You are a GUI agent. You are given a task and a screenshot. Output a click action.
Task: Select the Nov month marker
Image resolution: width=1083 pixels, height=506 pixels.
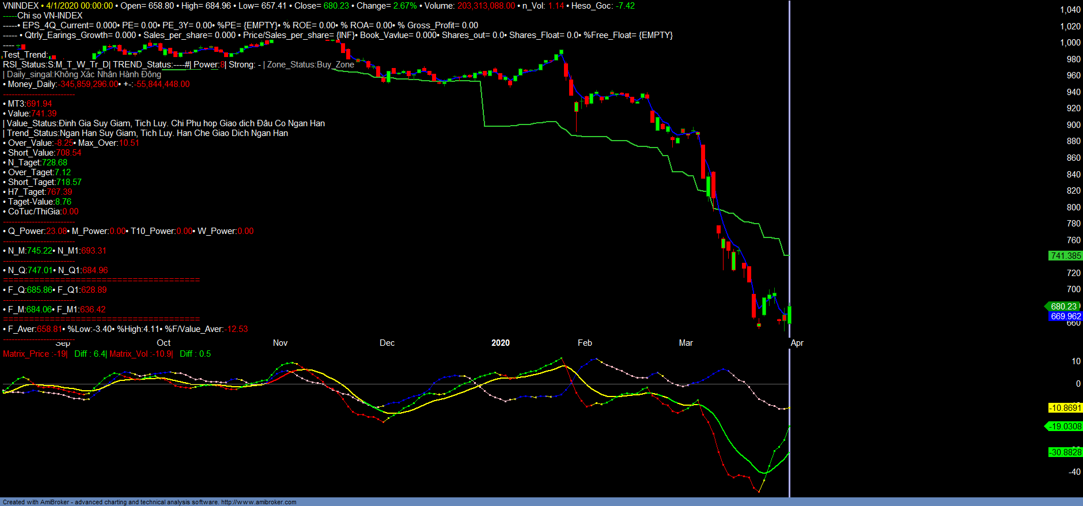[280, 343]
